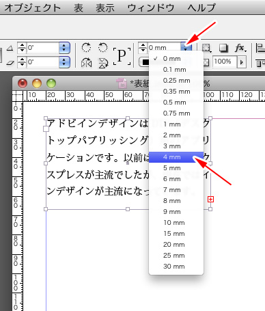Click the text frame in-port square
265x311 pixels.
(x=46, y=129)
